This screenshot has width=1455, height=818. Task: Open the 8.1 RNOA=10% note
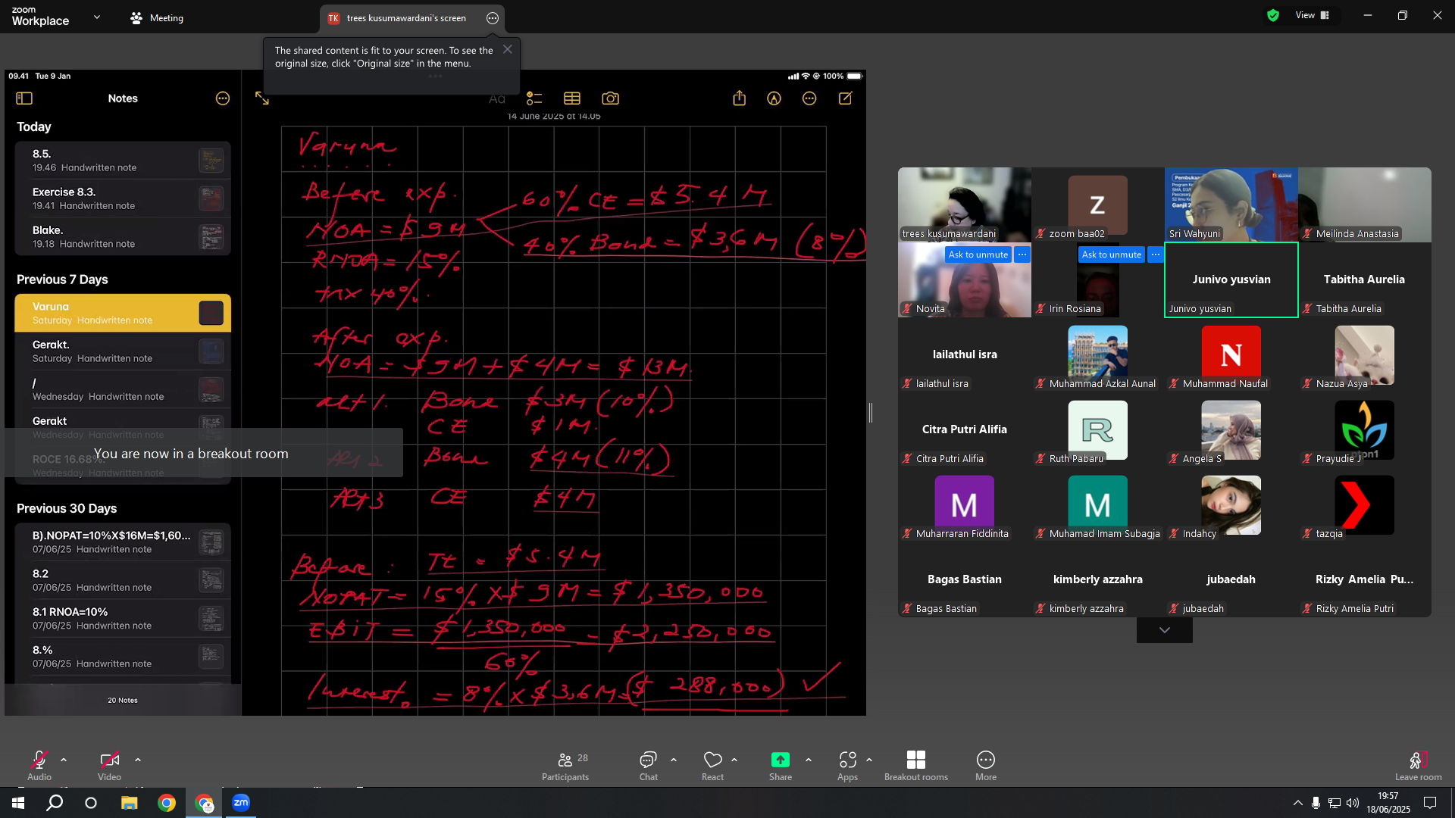tap(123, 618)
